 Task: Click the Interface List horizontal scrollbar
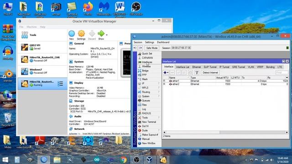click(x=225, y=133)
